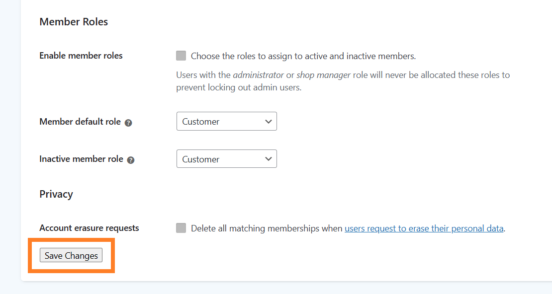The width and height of the screenshot is (552, 294).
Task: Click the chevron arrow in Inactive member role select
Action: point(268,159)
